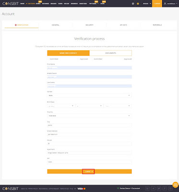Click the Verification process heading
This screenshot has height=192, width=179.
click(89, 39)
